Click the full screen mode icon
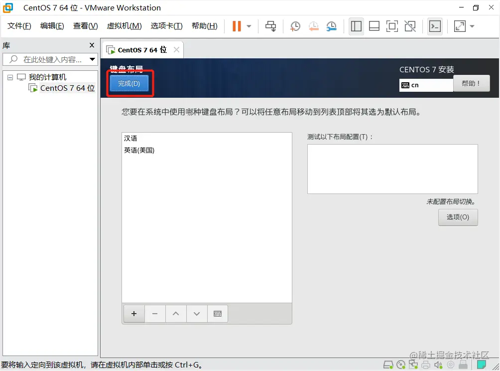 [392, 26]
